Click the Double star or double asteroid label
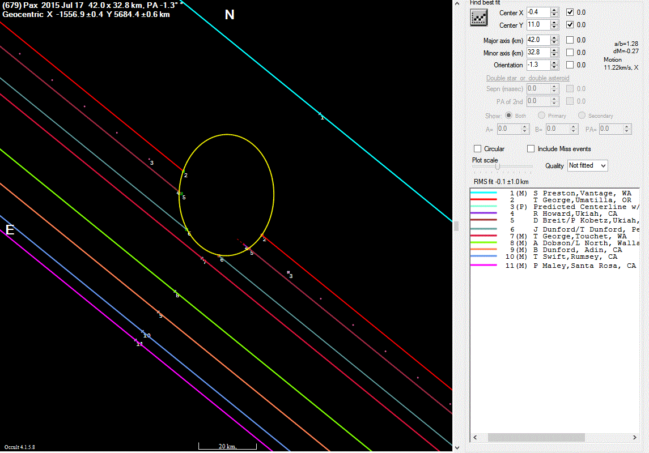 click(528, 78)
